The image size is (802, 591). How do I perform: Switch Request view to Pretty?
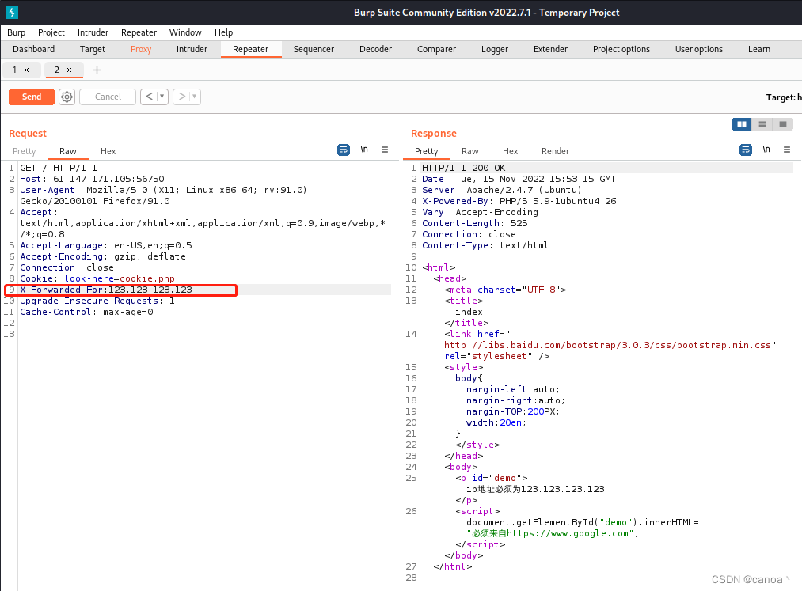click(25, 151)
